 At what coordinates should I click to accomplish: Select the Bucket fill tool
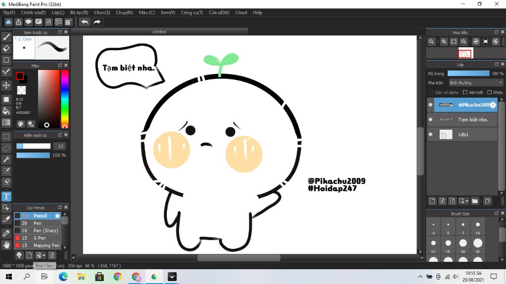[6, 111]
